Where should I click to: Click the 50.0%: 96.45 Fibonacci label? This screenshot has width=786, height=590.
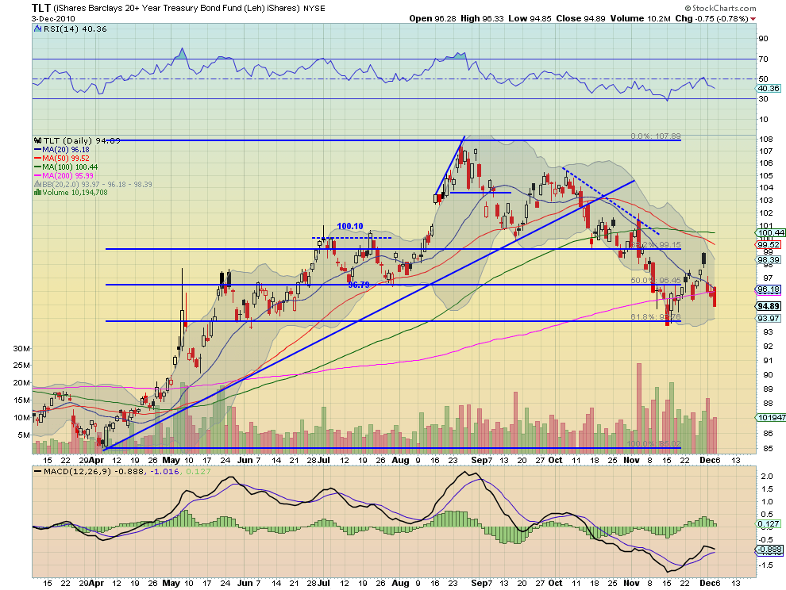(x=656, y=281)
